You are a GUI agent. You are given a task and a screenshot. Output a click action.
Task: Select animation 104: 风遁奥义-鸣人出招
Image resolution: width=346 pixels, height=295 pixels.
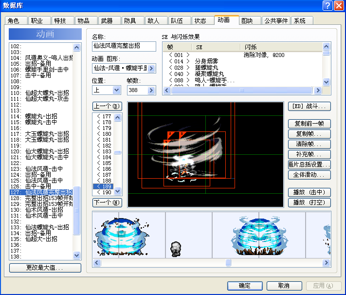pyautogui.click(x=42, y=58)
